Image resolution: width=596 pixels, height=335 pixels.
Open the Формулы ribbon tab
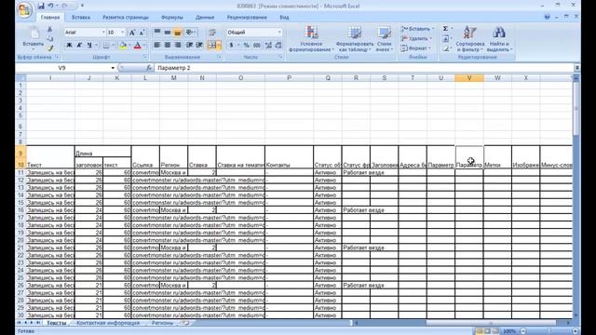point(171,18)
